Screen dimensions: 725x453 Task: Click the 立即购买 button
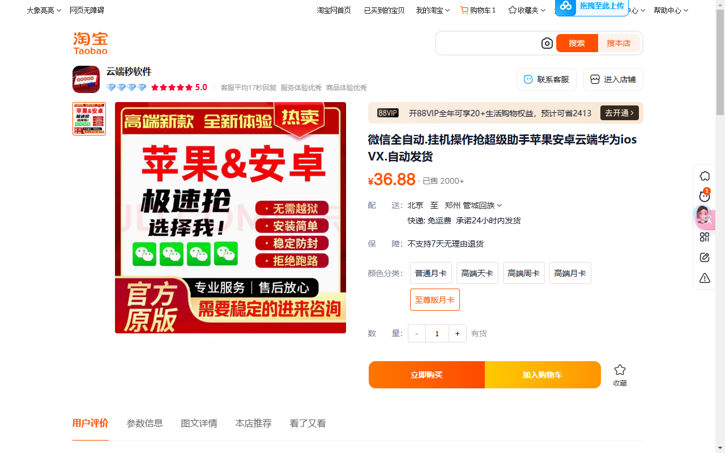tap(427, 375)
